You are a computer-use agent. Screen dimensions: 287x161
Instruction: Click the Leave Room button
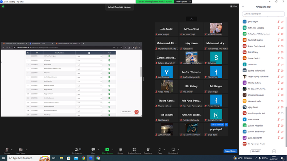230,151
